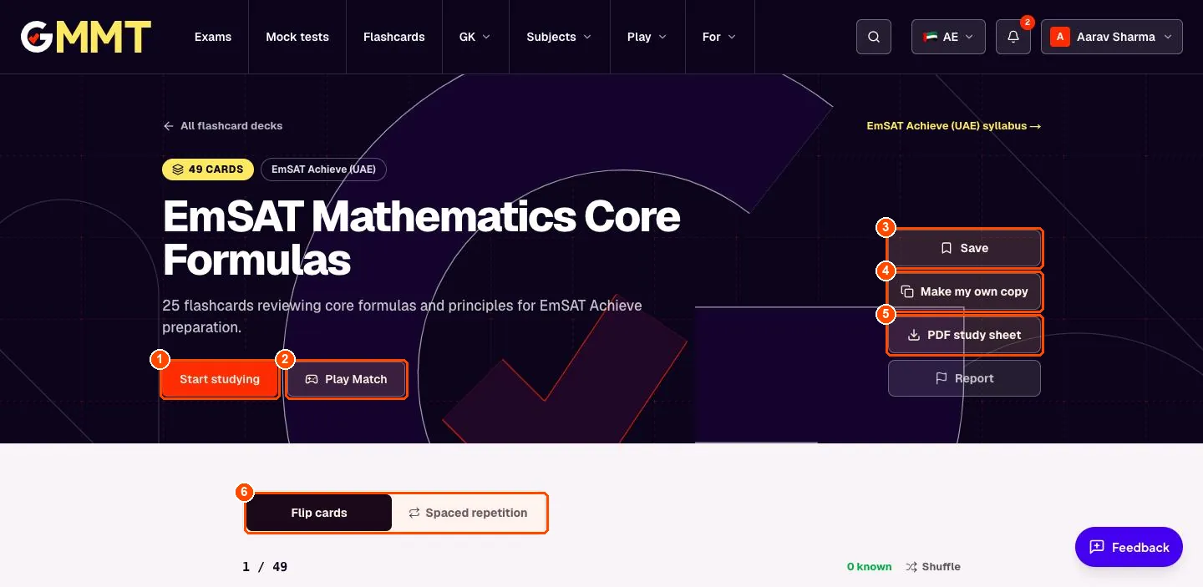Expand the For dropdown menu

tap(719, 37)
